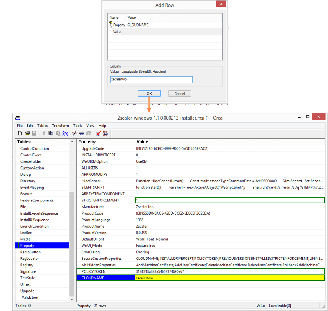
Task: Click the Save toolbar icon
Action: (34, 133)
